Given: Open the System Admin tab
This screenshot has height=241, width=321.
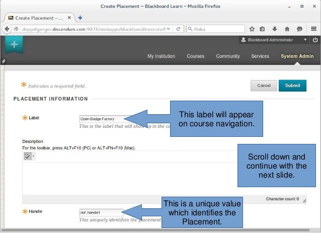Looking at the screenshot, I should 297,56.
